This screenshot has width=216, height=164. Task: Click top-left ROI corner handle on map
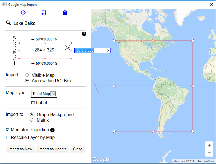(114, 41)
